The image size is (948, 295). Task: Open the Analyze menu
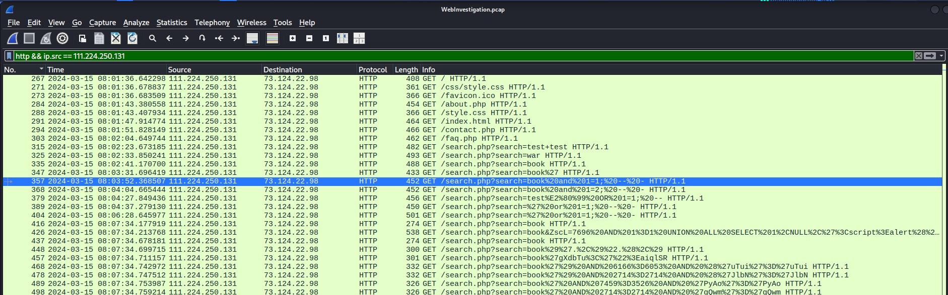coord(136,23)
